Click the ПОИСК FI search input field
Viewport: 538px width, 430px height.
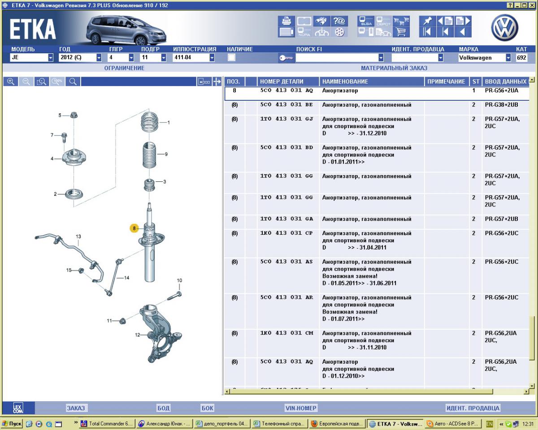point(337,58)
